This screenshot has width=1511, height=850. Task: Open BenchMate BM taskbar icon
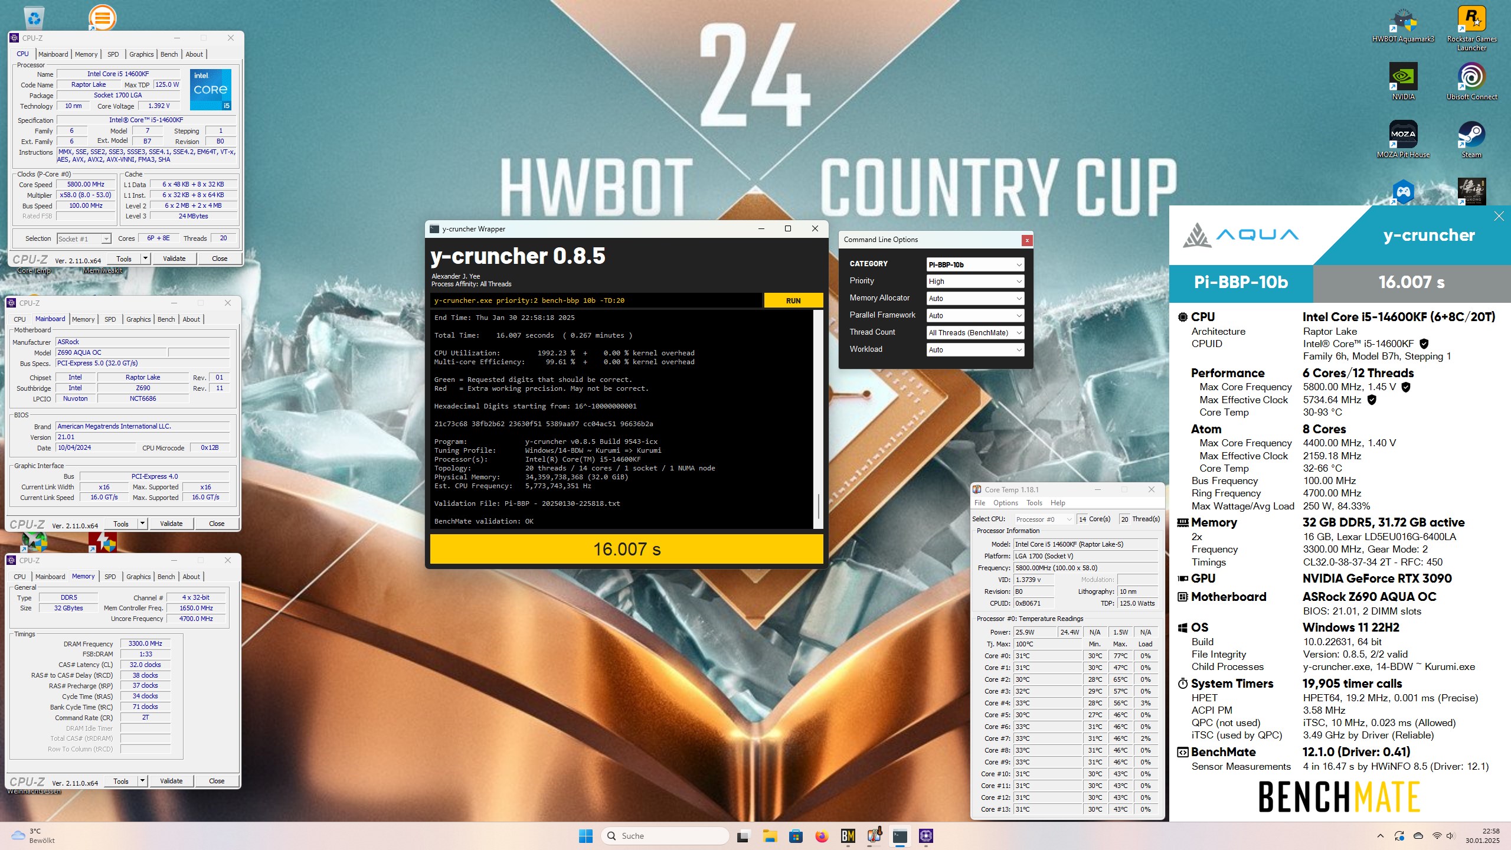tap(848, 836)
